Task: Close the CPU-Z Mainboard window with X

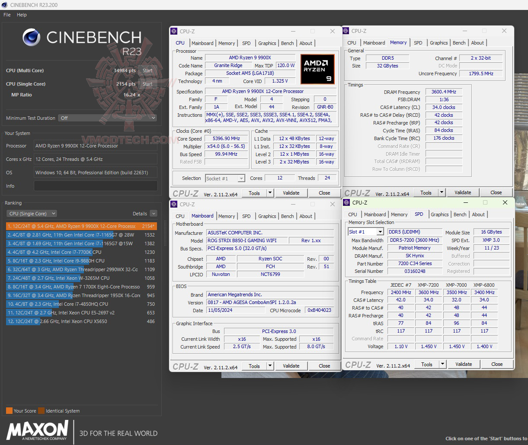Action: tap(332, 204)
